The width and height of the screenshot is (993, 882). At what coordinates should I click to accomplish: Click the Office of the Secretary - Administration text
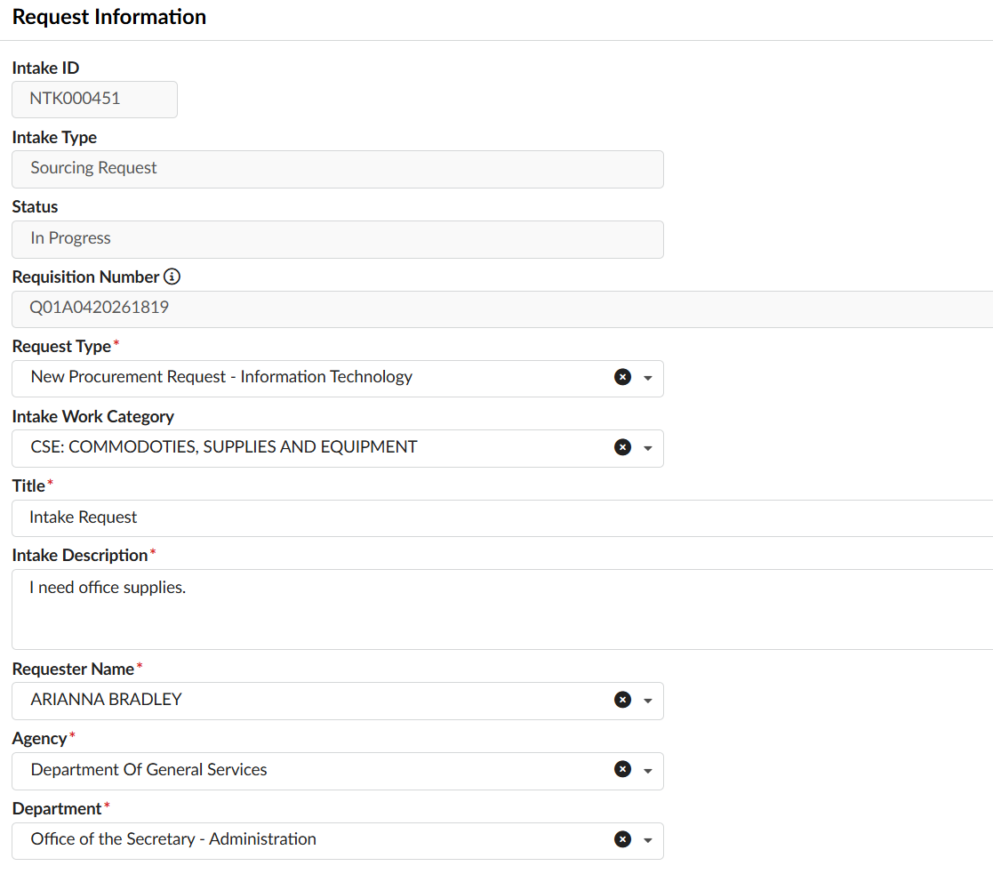click(x=173, y=839)
